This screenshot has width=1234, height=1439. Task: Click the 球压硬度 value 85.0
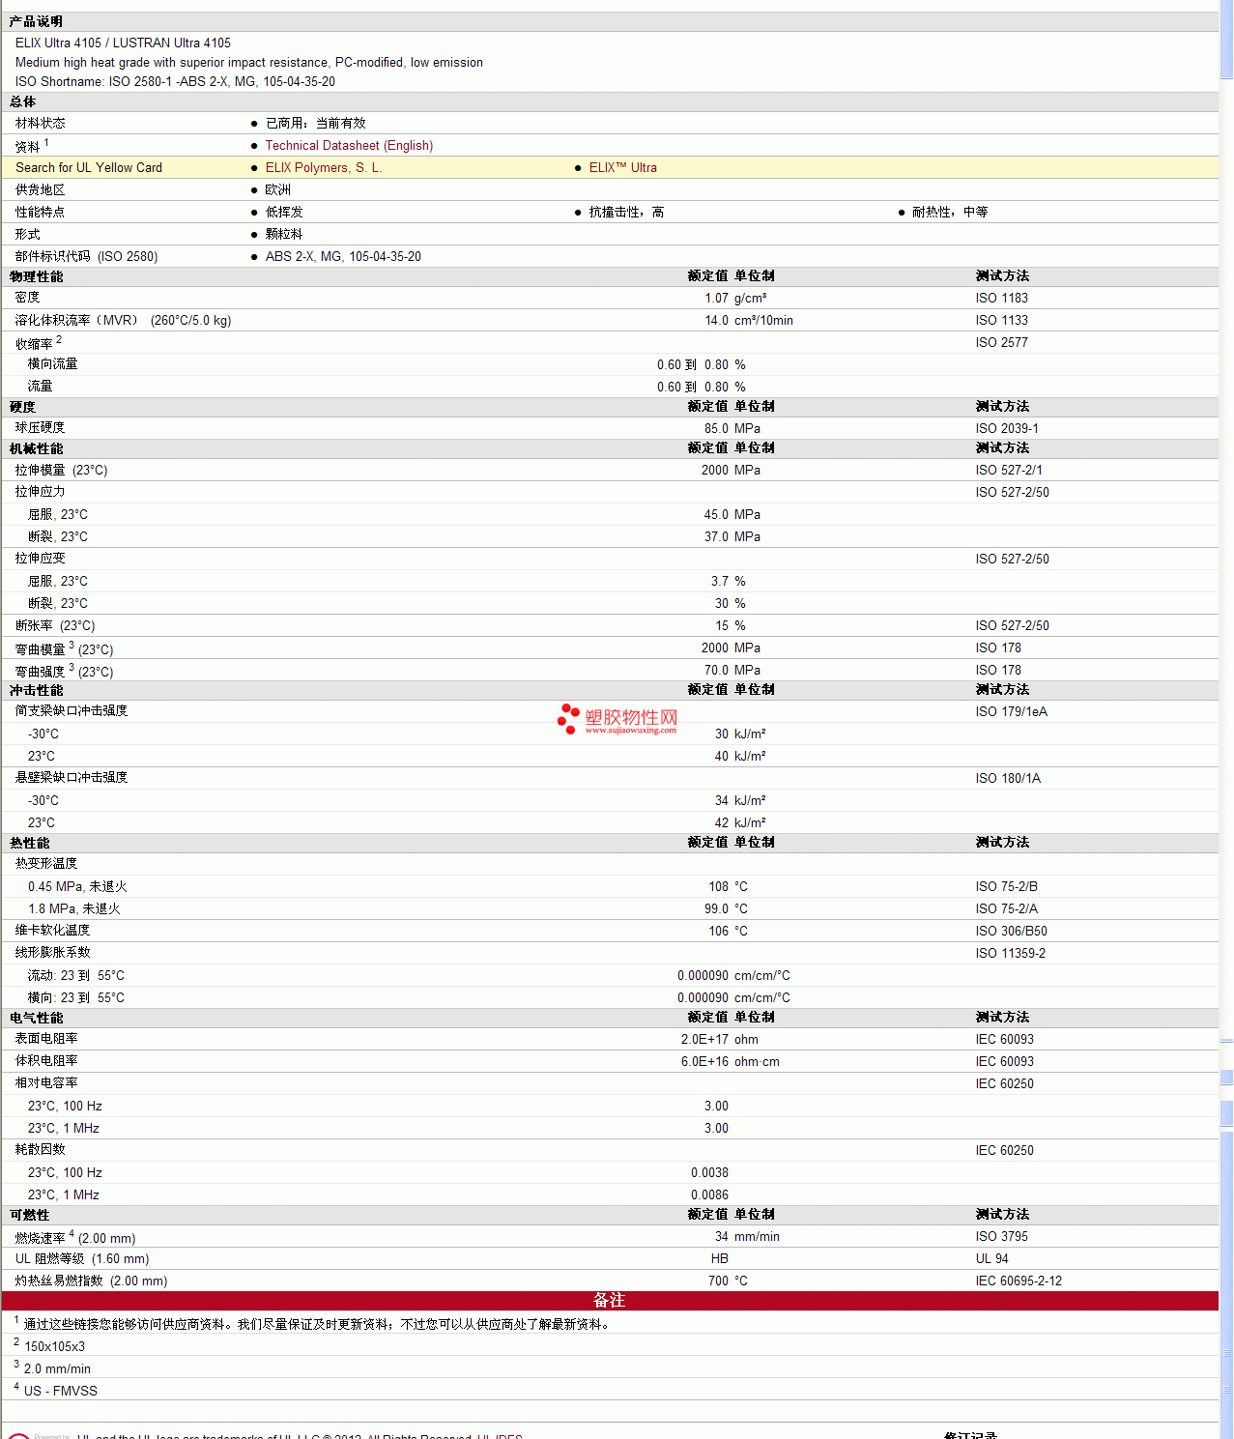[716, 428]
